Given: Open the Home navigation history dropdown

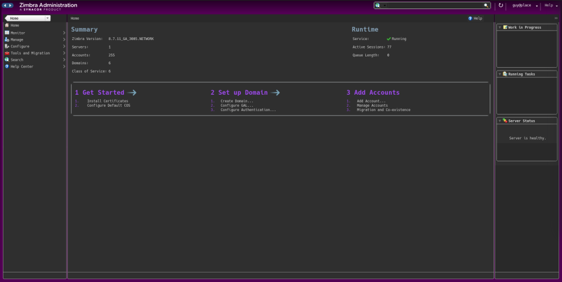Looking at the screenshot, I should point(47,18).
